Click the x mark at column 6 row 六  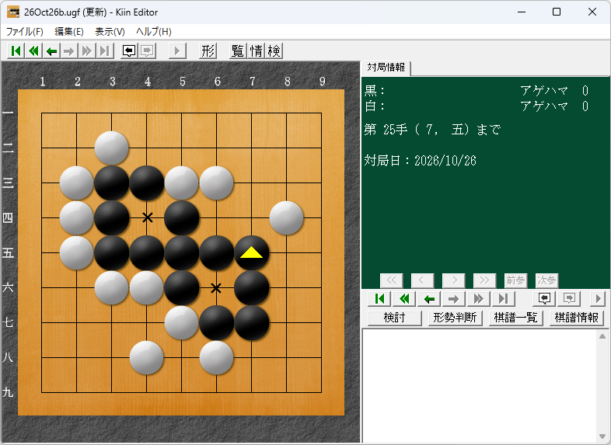tap(216, 288)
